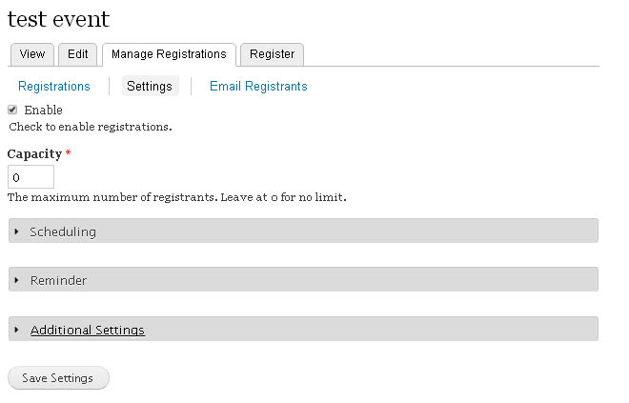Click the Enable checkbox label text

tap(43, 110)
